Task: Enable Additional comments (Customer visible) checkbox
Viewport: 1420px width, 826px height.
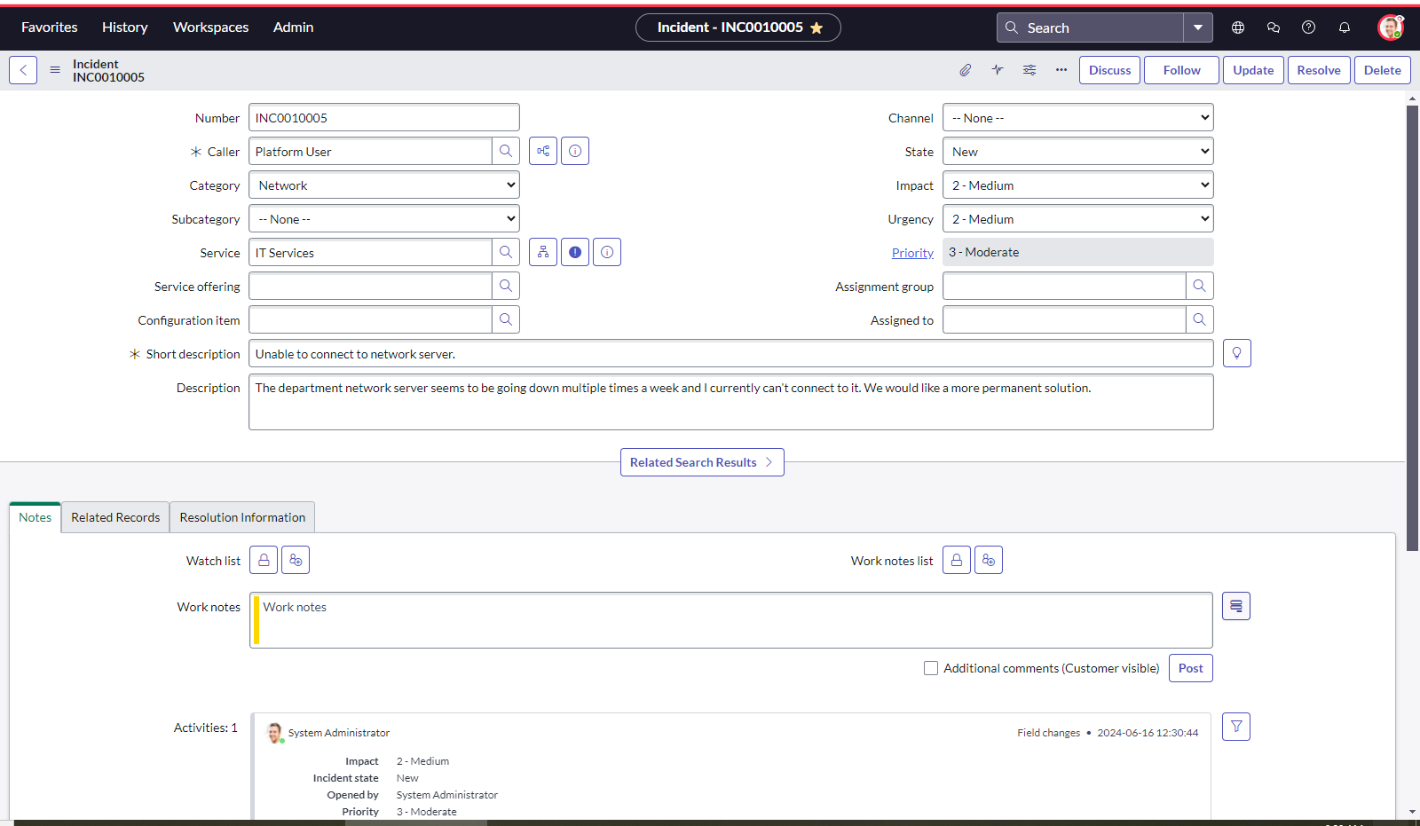Action: (931, 668)
